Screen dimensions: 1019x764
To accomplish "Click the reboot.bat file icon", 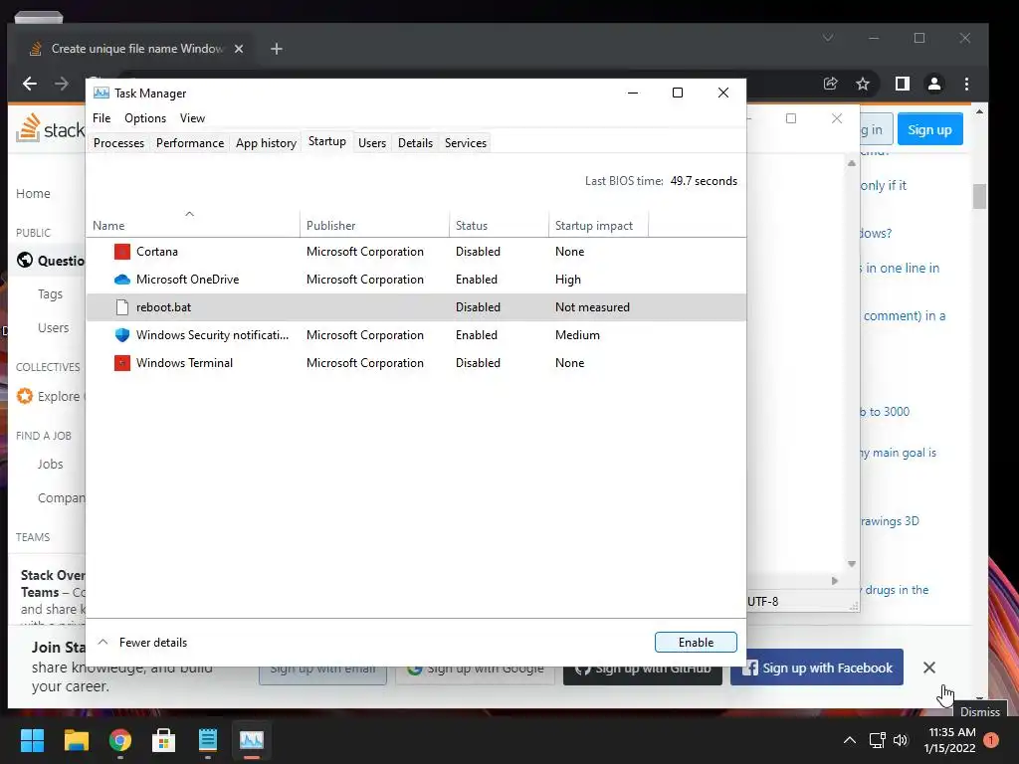I will 122,307.
